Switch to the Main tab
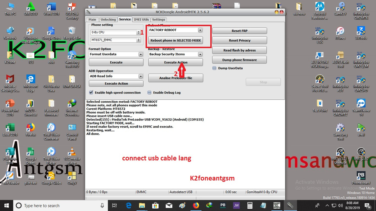The image size is (376, 211). [92, 20]
